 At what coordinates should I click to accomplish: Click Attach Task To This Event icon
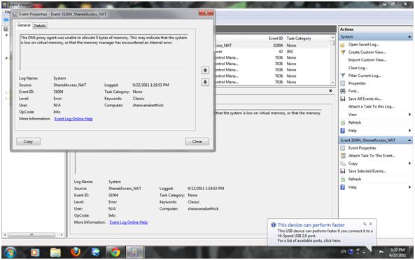pyautogui.click(x=343, y=156)
